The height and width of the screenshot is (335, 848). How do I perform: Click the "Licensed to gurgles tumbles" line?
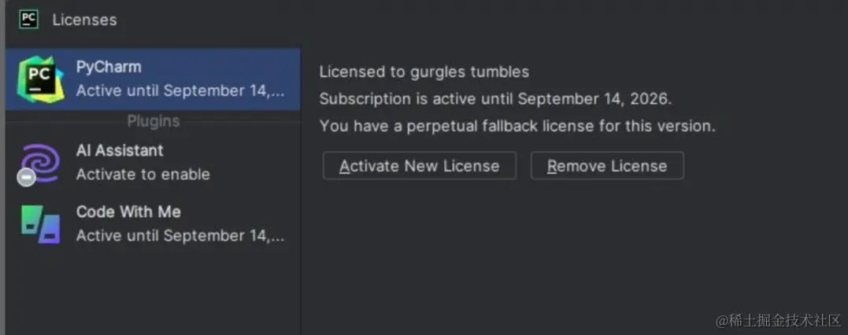click(424, 72)
